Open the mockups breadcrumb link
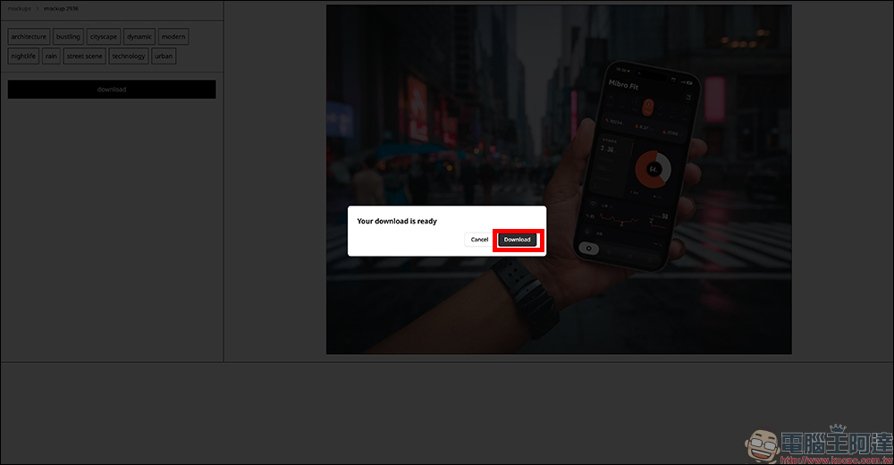Image resolution: width=894 pixels, height=465 pixels. click(19, 8)
